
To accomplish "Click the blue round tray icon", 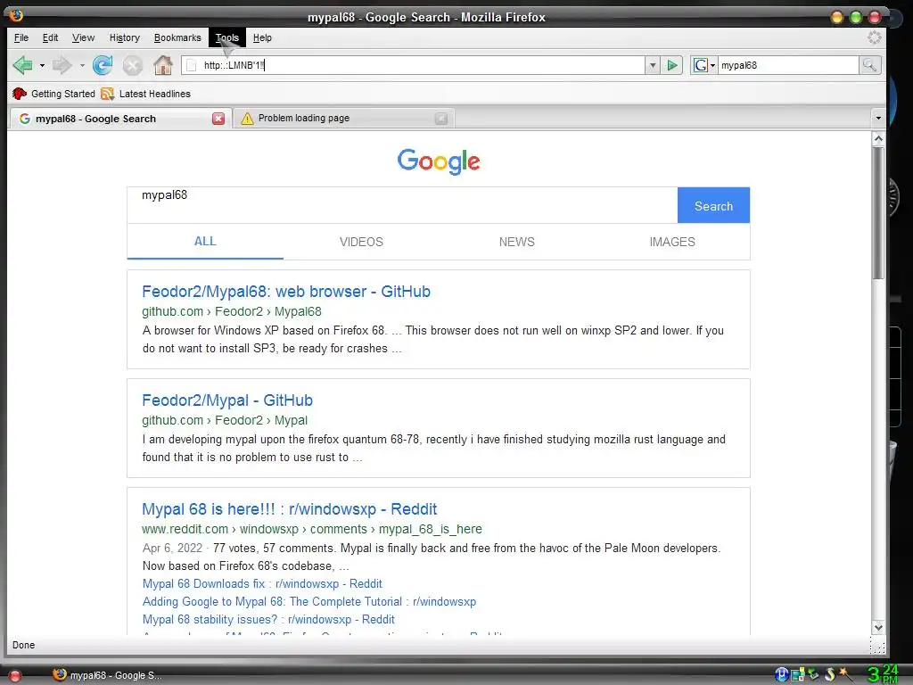I will (781, 674).
